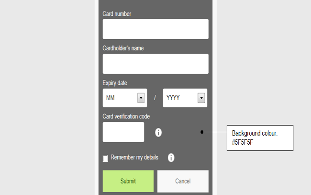The image size is (311, 195).
Task: Show info about the card verification code
Action: (x=158, y=132)
